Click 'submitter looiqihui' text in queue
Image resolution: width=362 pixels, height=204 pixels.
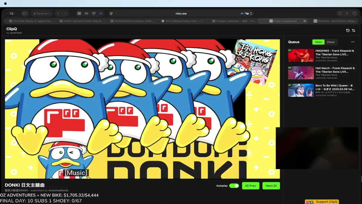326,95
